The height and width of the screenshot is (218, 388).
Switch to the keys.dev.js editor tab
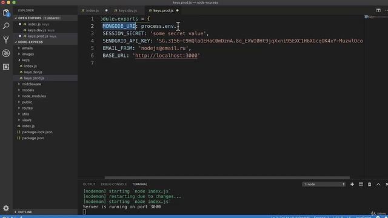click(128, 10)
